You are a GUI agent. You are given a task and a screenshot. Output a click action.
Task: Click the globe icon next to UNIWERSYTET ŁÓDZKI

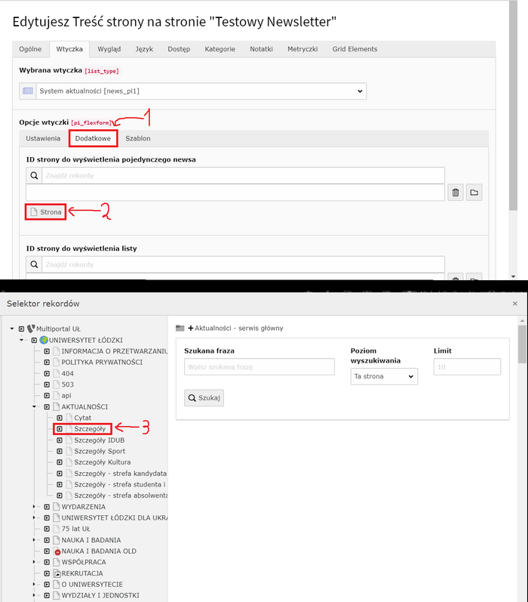point(44,341)
